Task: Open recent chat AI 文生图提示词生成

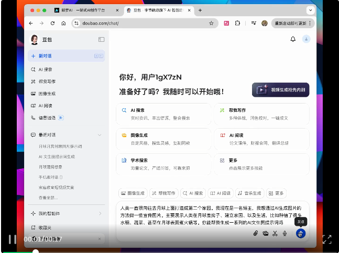Action: [x=57, y=157]
